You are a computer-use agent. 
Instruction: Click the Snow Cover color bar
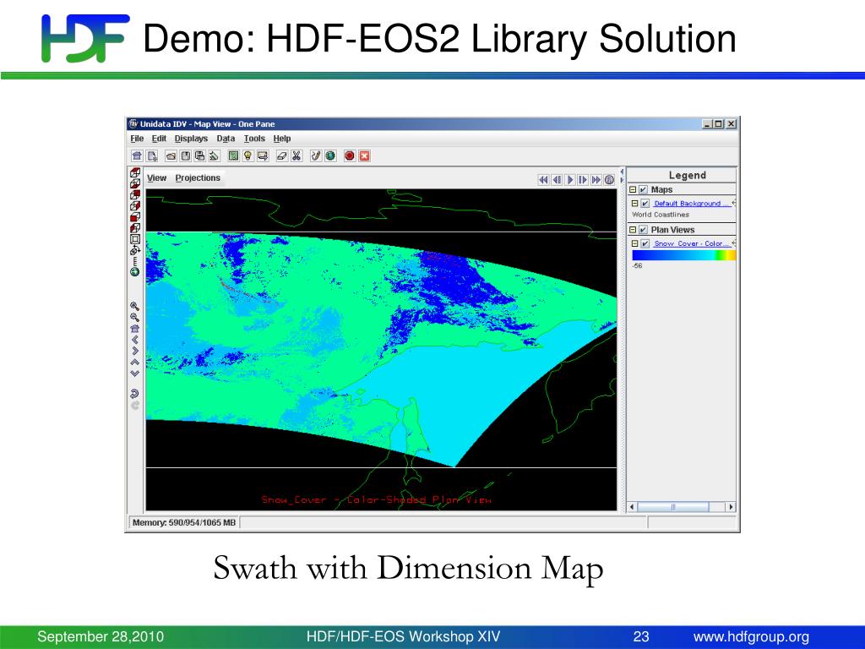click(x=683, y=255)
